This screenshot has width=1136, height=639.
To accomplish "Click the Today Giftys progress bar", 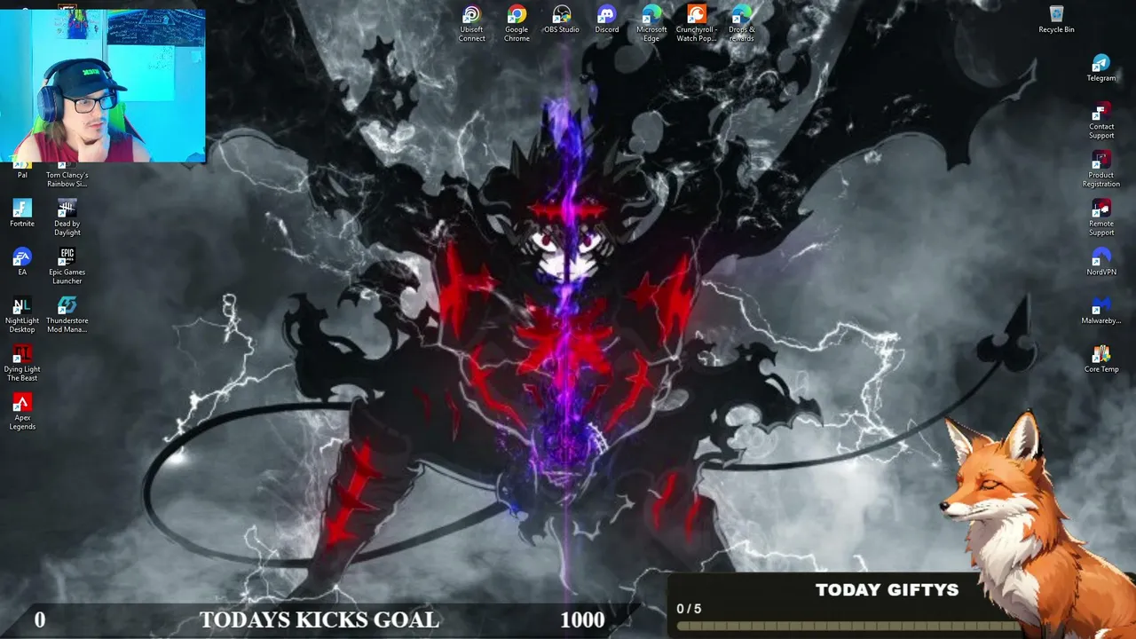I will pyautogui.click(x=848, y=626).
